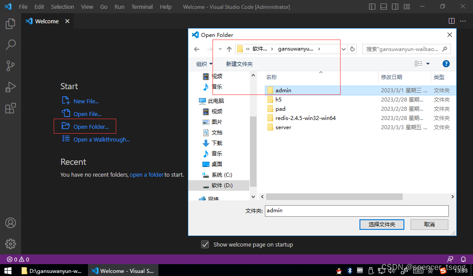Toggle the panel layout control in title bar
The width and height of the screenshot is (473, 276).
point(383,7)
